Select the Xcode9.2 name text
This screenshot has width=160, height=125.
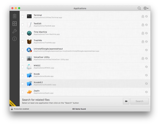coord(38,83)
